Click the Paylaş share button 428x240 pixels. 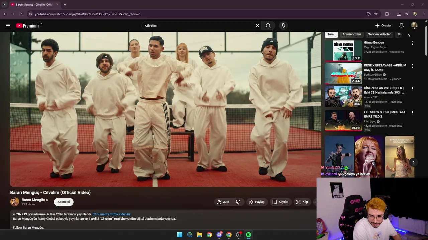click(257, 202)
